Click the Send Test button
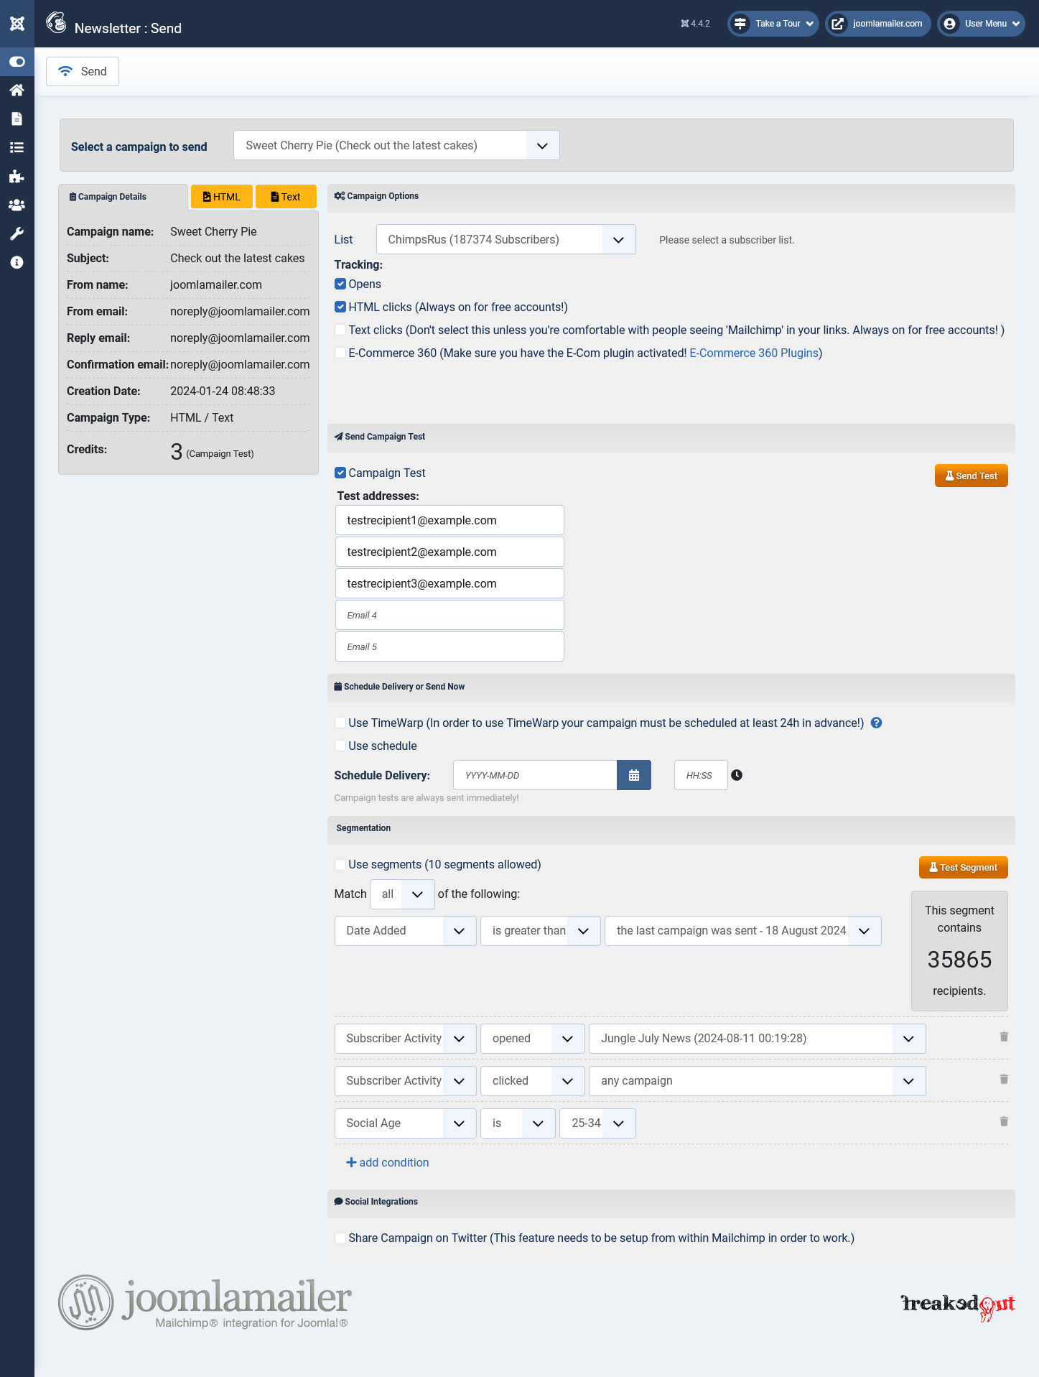 point(971,476)
